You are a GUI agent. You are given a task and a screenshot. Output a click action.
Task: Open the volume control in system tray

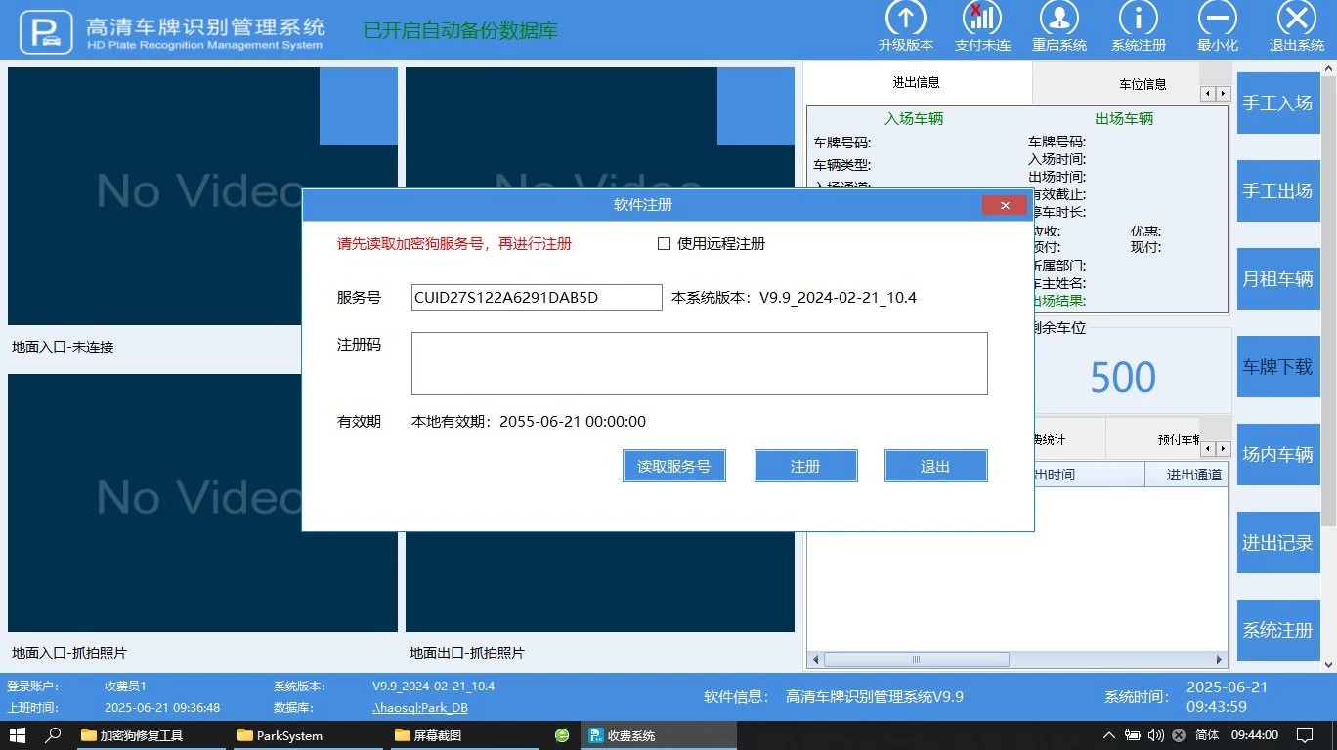(x=1155, y=735)
